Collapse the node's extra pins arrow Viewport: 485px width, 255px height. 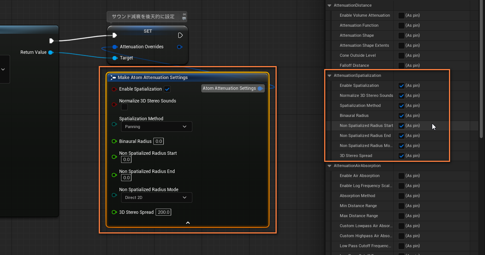[x=188, y=223]
